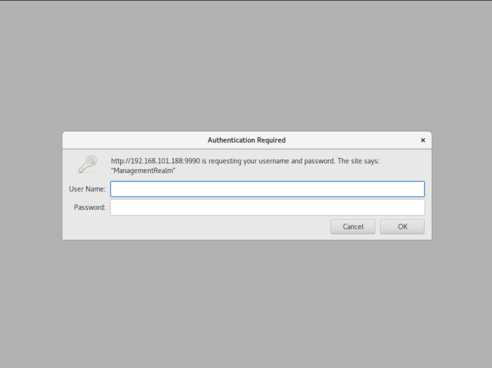Click the port number 9990 in the message
This screenshot has height=368, width=492.
(193, 161)
